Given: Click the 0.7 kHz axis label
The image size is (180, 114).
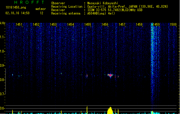Looking at the screenshot, I should (x=2, y=94).
